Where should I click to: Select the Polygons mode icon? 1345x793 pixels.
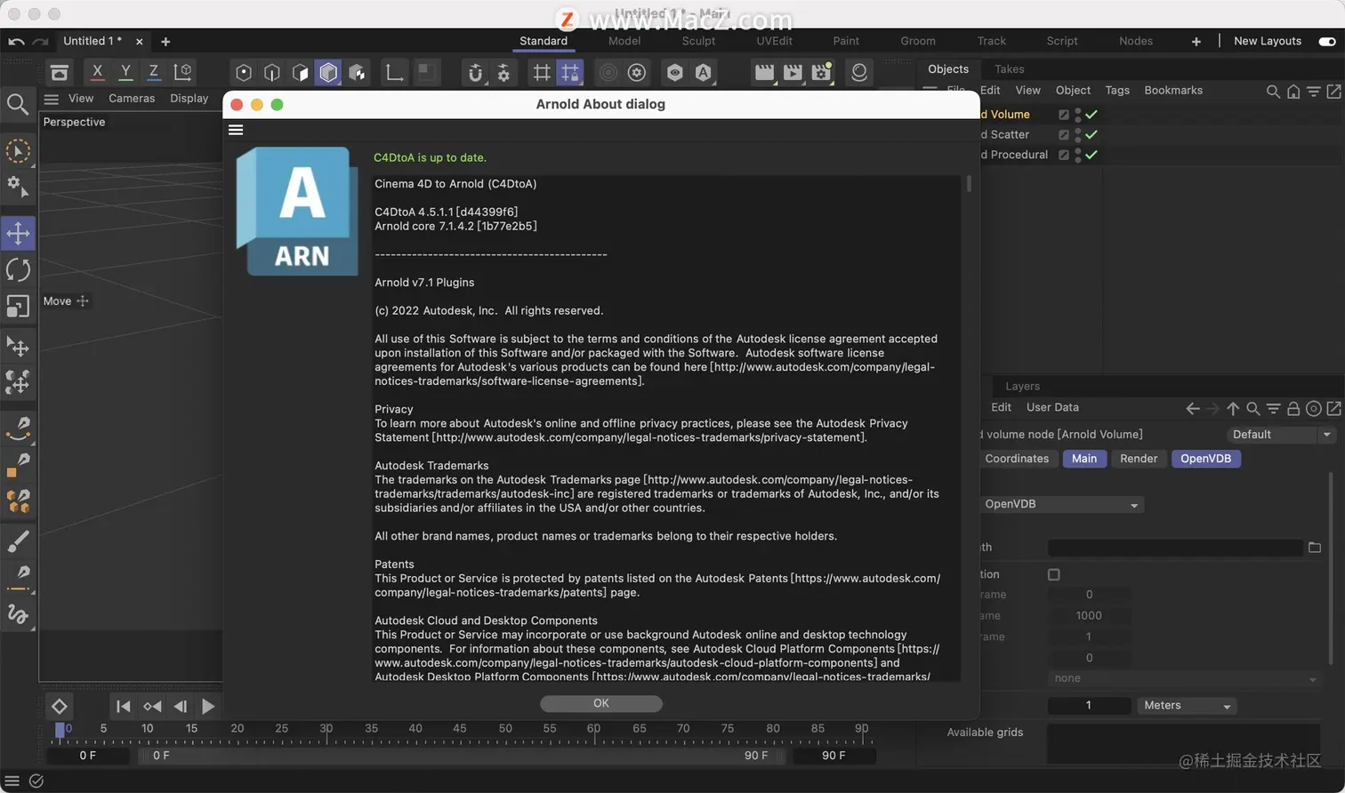[301, 73]
